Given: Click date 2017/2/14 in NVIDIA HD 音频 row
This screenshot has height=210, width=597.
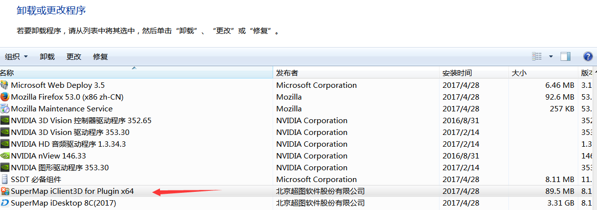Looking at the screenshot, I should (x=461, y=144).
